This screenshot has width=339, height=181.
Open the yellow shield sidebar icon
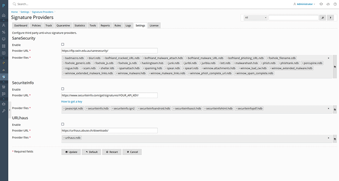click(x=4, y=63)
